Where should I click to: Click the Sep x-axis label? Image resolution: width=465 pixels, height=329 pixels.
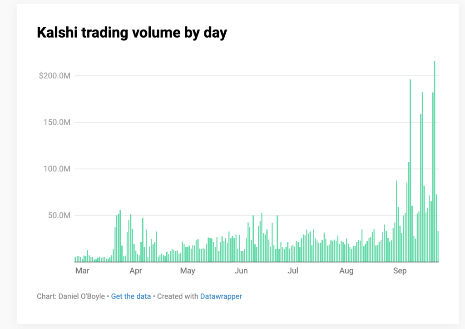400,271
